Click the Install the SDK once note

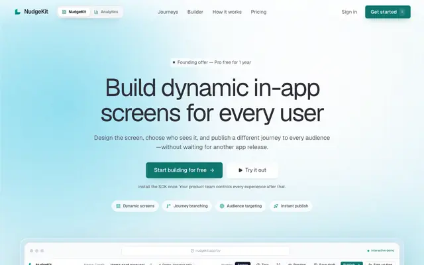(212, 187)
